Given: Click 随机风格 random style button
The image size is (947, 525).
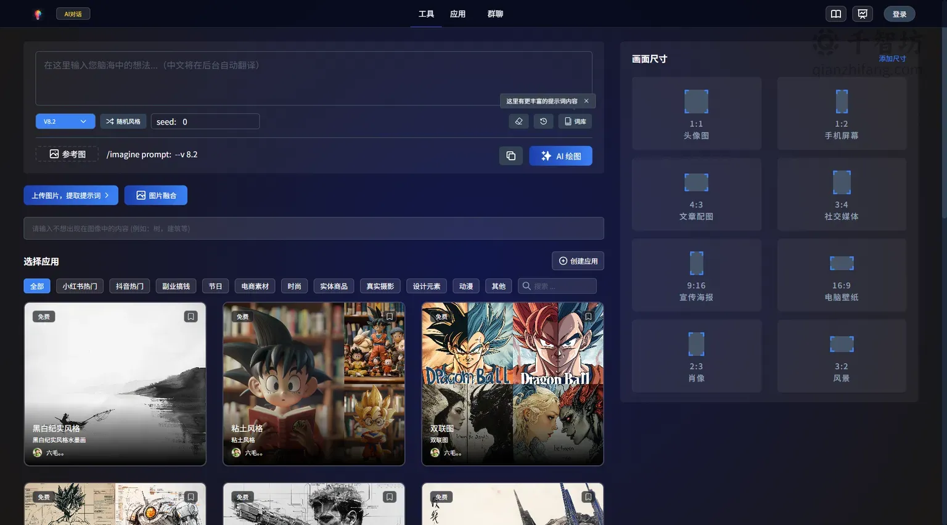Looking at the screenshot, I should (x=123, y=121).
